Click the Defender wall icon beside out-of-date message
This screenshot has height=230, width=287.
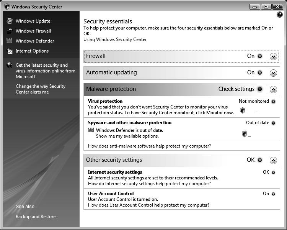[91, 130]
